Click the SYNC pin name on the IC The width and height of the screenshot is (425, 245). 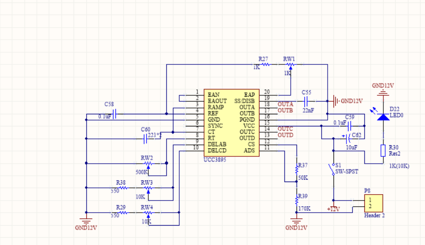coord(215,126)
